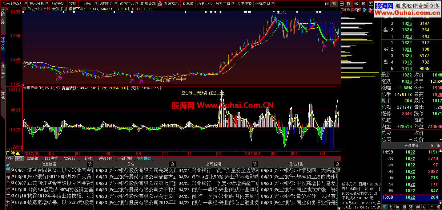Open the 超赢分析 tab
The height and width of the screenshot is (210, 442).
(106, 158)
